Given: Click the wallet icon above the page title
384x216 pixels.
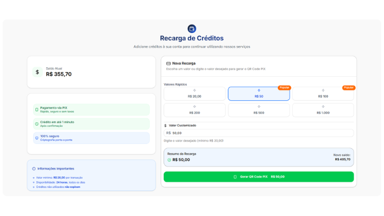Looking at the screenshot, I should (192, 29).
